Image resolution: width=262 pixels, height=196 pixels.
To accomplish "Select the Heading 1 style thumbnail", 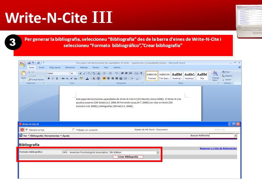I will coord(177,76).
